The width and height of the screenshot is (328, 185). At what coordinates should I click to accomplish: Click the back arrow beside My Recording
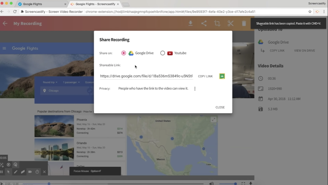tap(5, 23)
